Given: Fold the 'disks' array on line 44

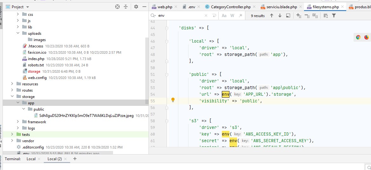Looking at the screenshot, I should click(167, 28).
